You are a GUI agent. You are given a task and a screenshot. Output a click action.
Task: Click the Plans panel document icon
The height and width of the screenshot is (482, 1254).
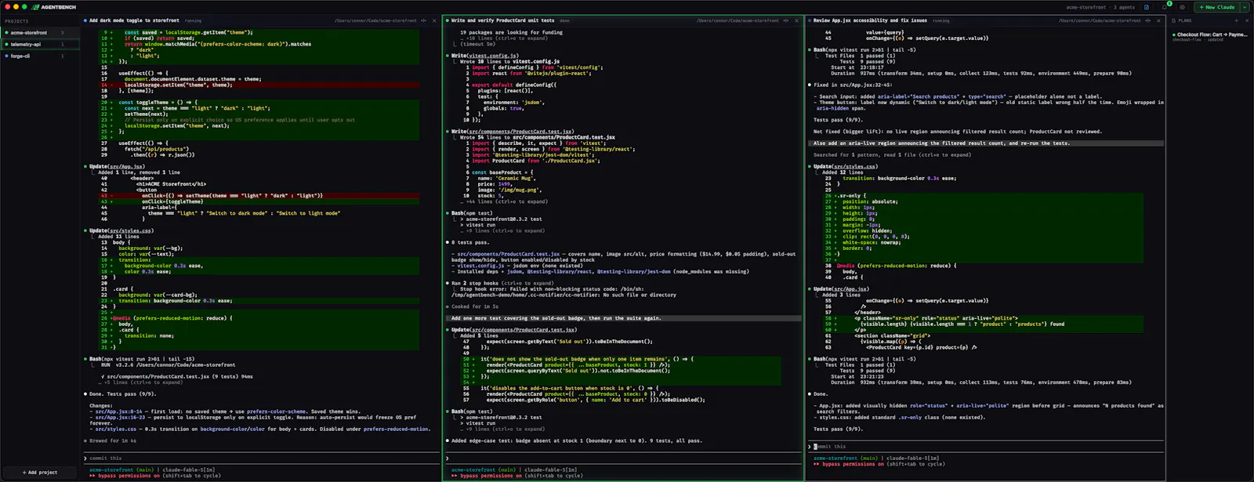click(x=1174, y=21)
